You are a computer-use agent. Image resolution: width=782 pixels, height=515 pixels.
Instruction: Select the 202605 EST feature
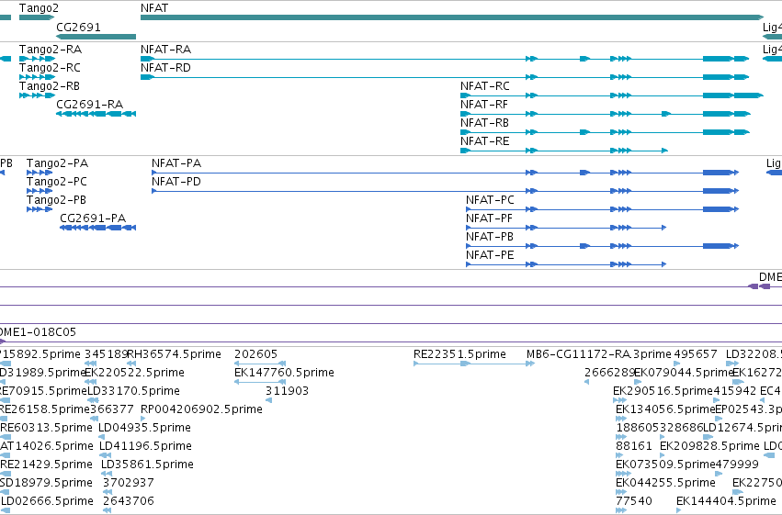point(260,364)
